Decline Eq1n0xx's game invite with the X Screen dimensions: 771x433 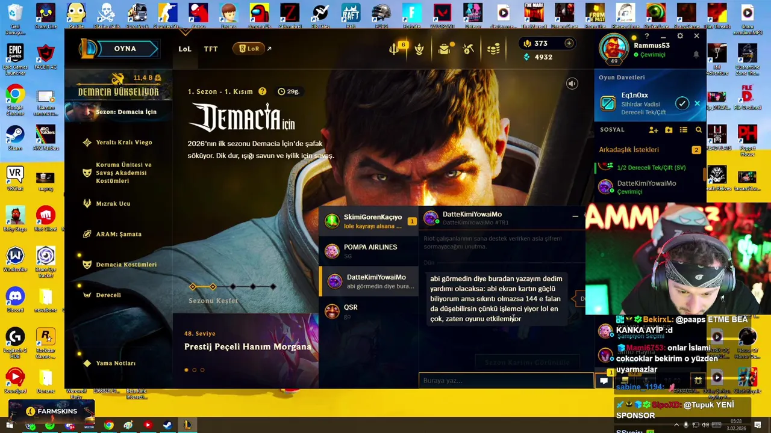pyautogui.click(x=698, y=103)
